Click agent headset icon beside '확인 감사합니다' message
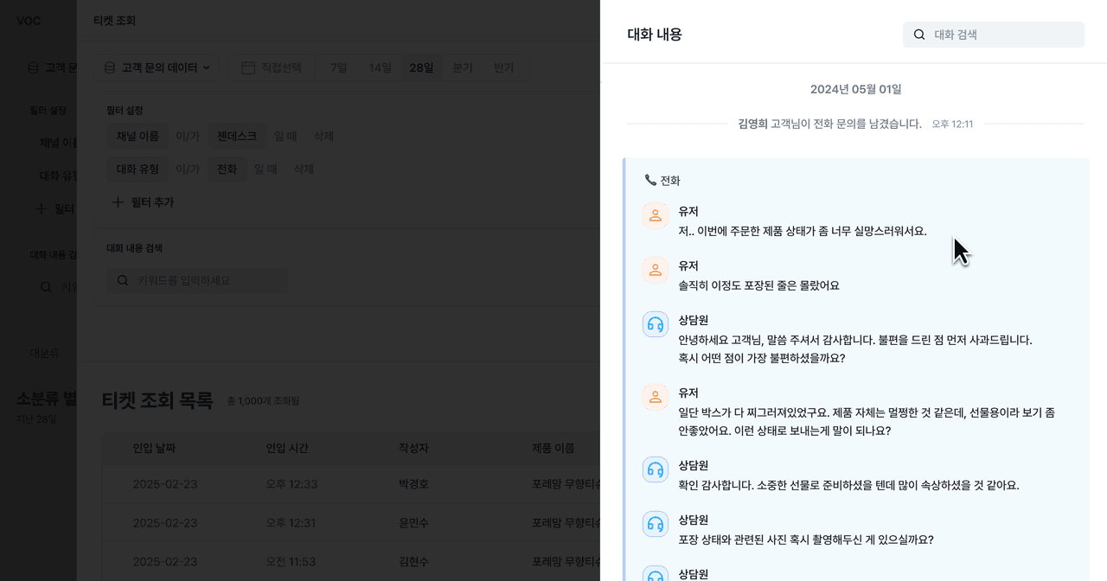The width and height of the screenshot is (1107, 581). point(656,469)
